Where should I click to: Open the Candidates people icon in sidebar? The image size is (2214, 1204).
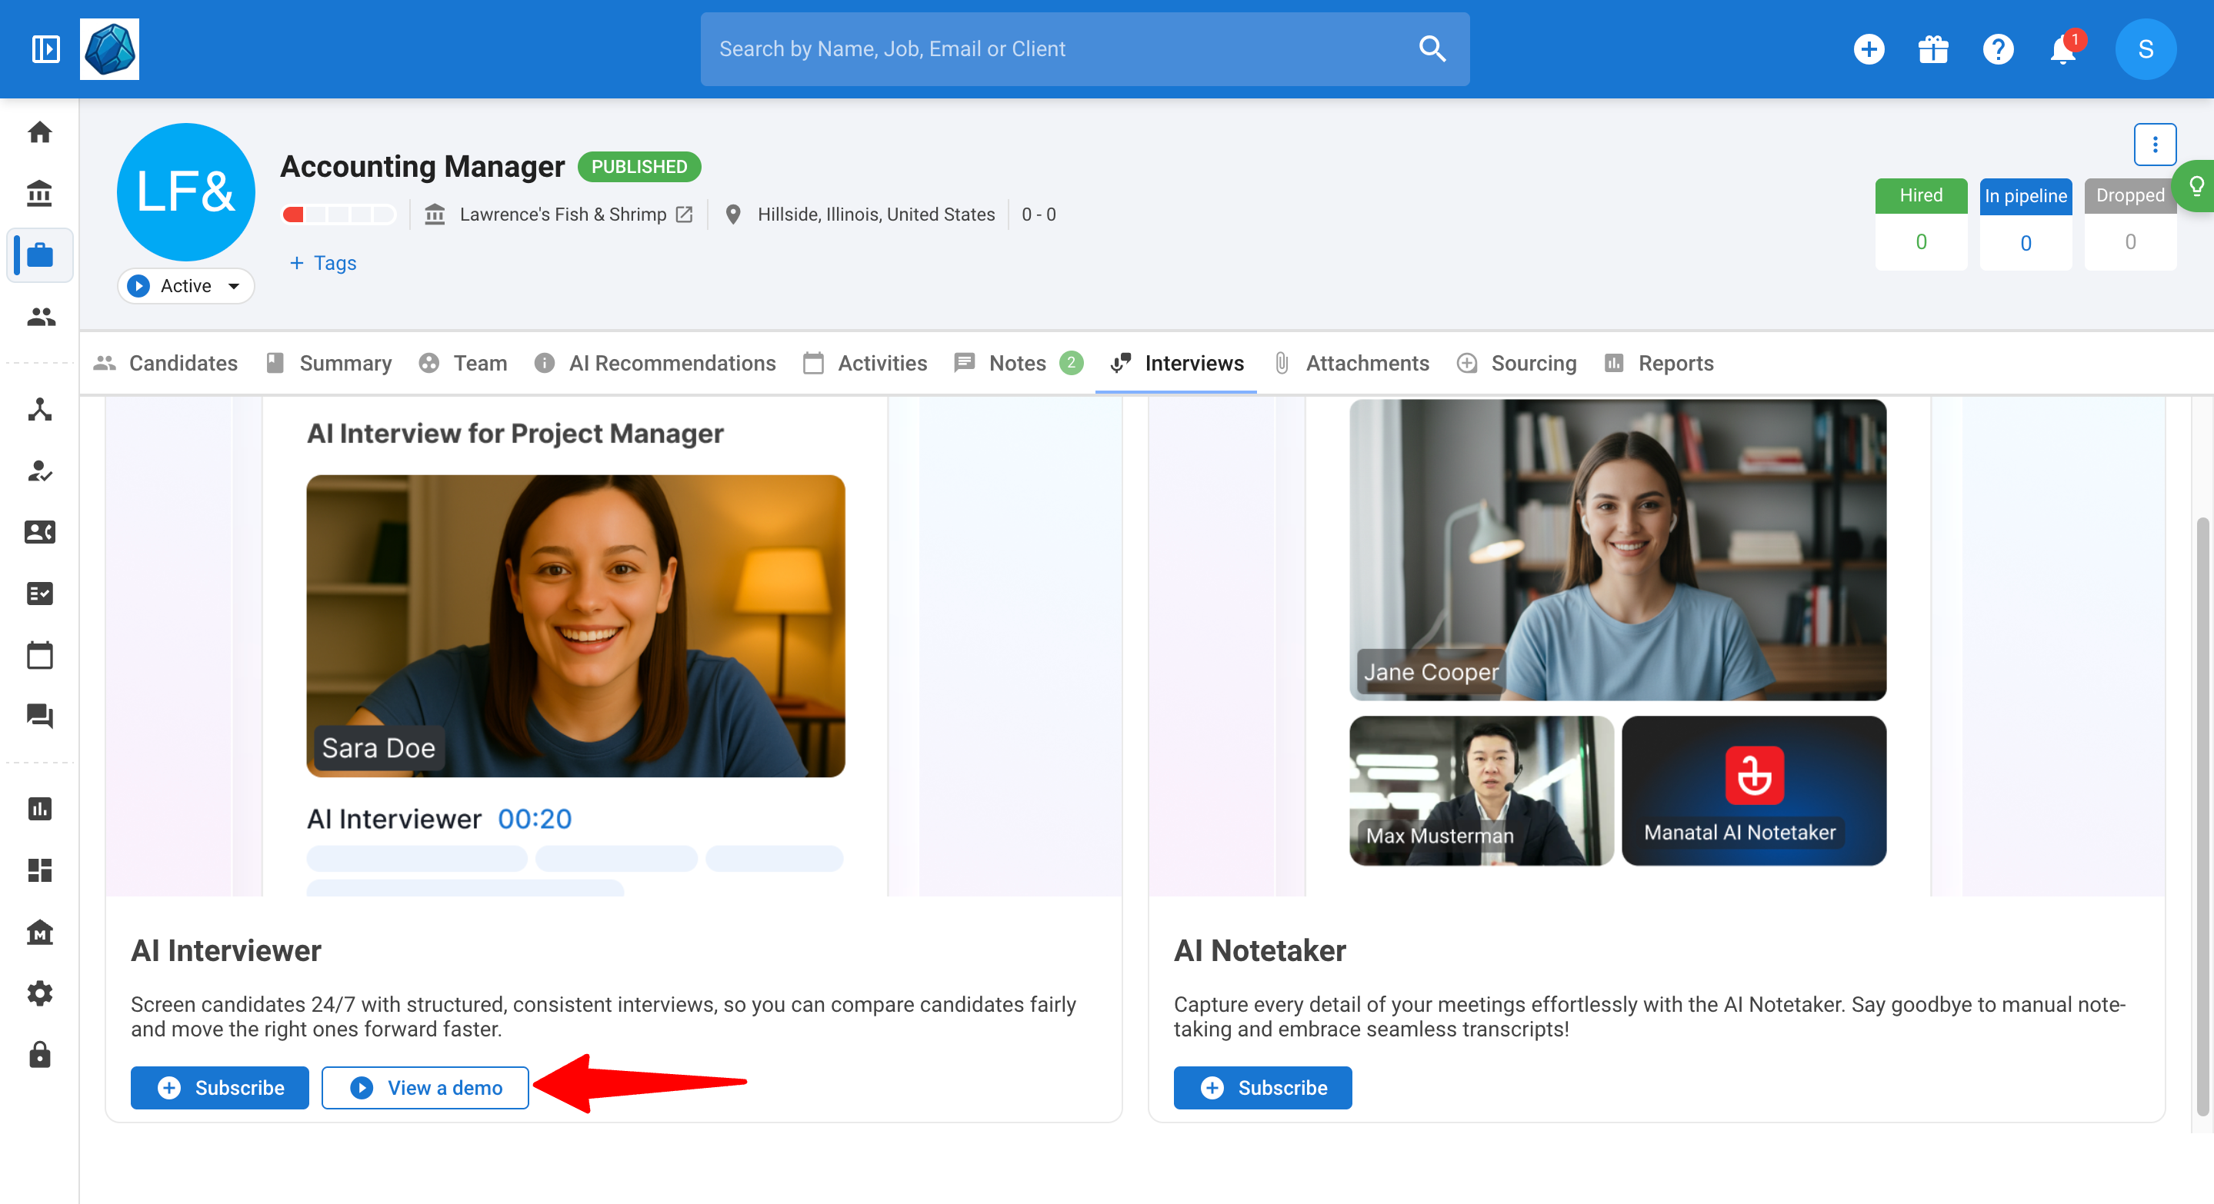pyautogui.click(x=39, y=317)
